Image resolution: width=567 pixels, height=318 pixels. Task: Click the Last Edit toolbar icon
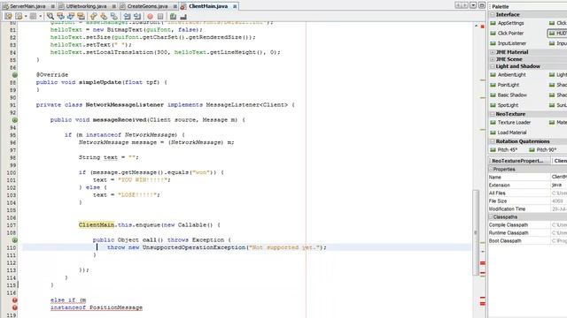pyautogui.click(x=8, y=16)
